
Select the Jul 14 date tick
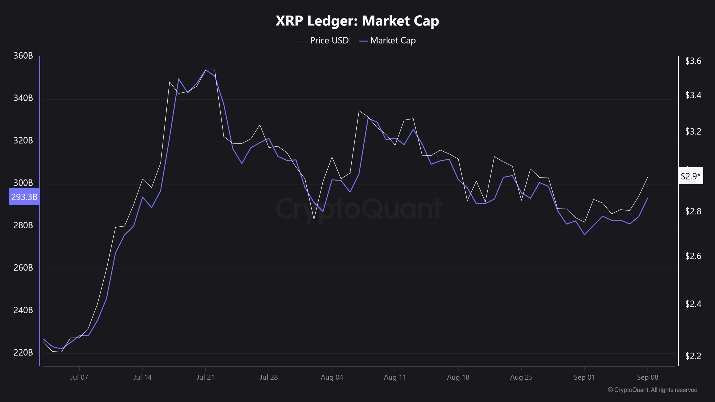pos(142,377)
